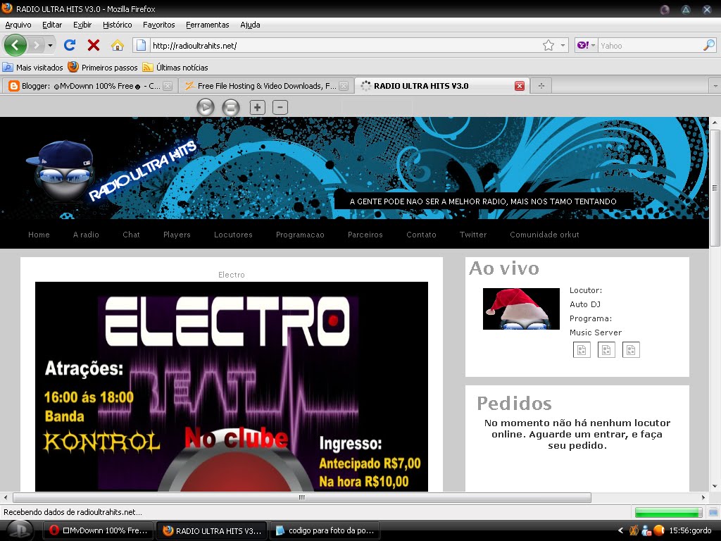Expand the address bar dropdown arrow

coord(563,45)
